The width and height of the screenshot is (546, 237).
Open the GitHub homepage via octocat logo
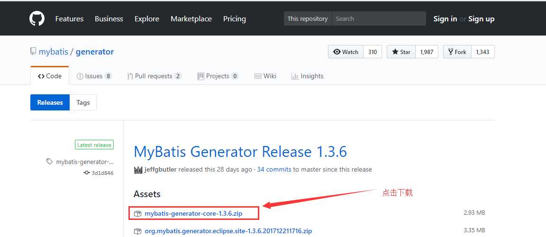click(x=37, y=18)
